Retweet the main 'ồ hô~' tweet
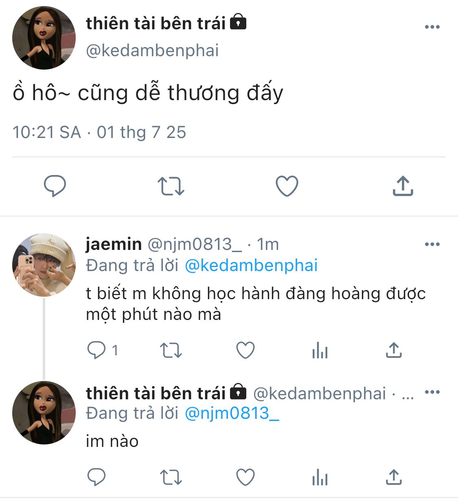Image resolution: width=458 pixels, height=499 pixels. point(171,186)
